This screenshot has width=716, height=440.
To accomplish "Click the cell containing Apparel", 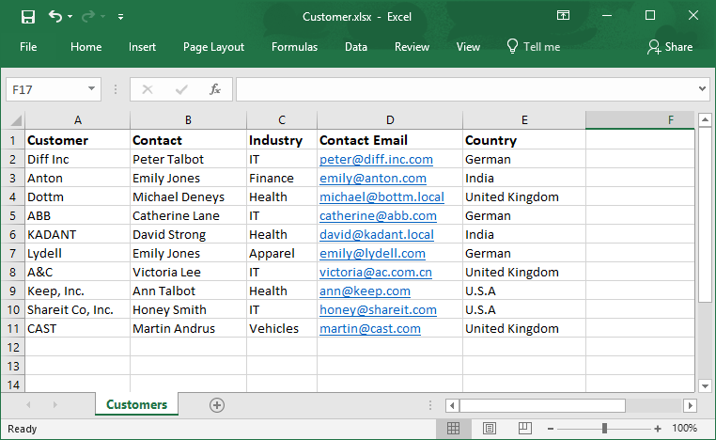I will click(x=282, y=253).
